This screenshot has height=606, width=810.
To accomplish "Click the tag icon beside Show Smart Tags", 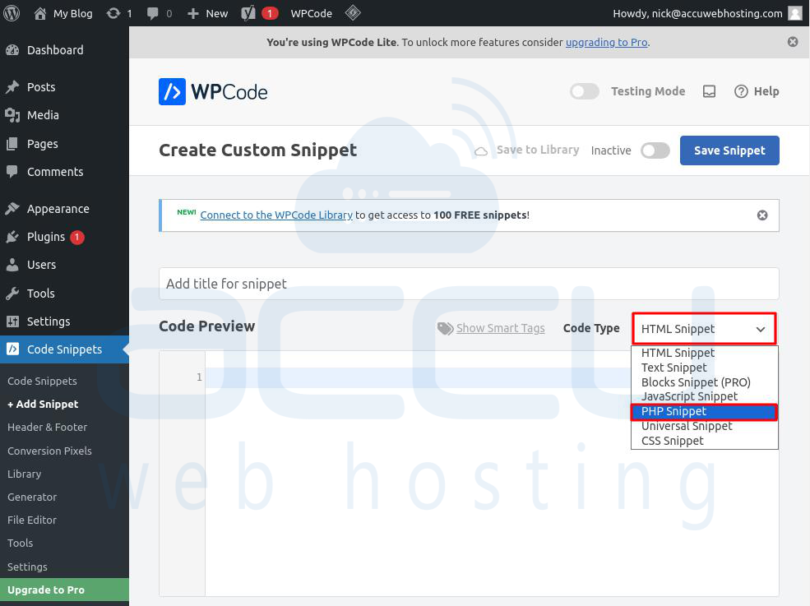I will coord(445,328).
